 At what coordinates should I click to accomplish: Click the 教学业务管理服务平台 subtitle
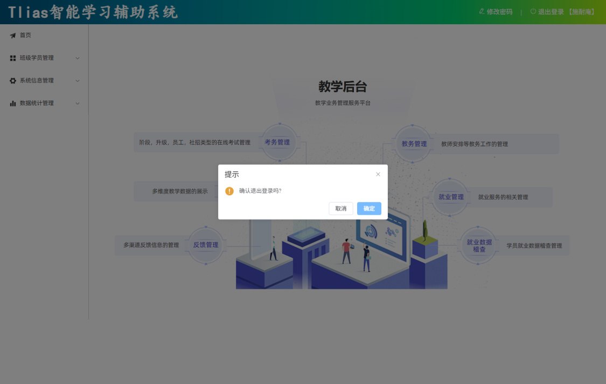coord(343,103)
